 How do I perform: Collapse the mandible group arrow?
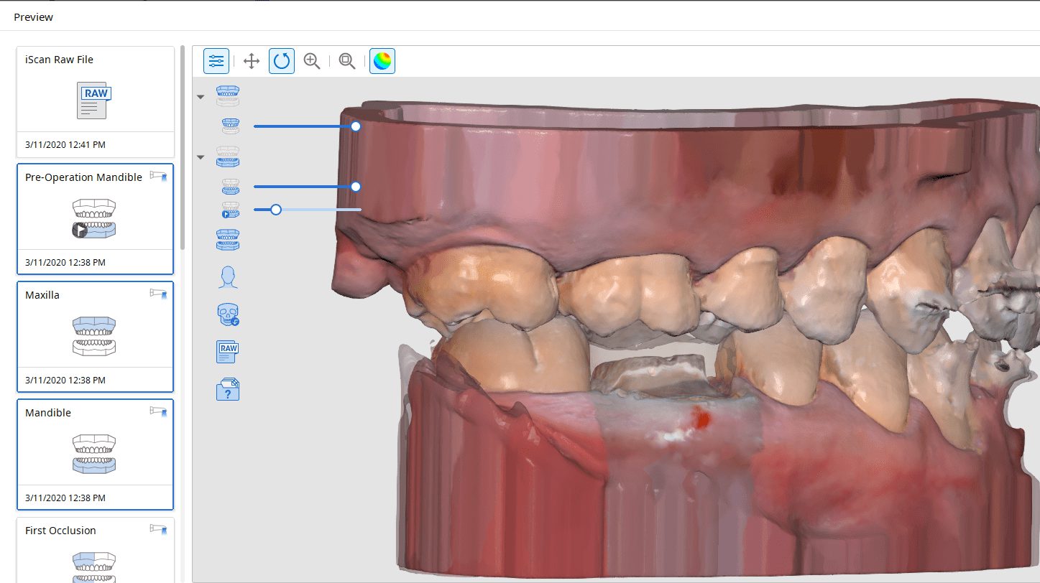[x=201, y=157]
